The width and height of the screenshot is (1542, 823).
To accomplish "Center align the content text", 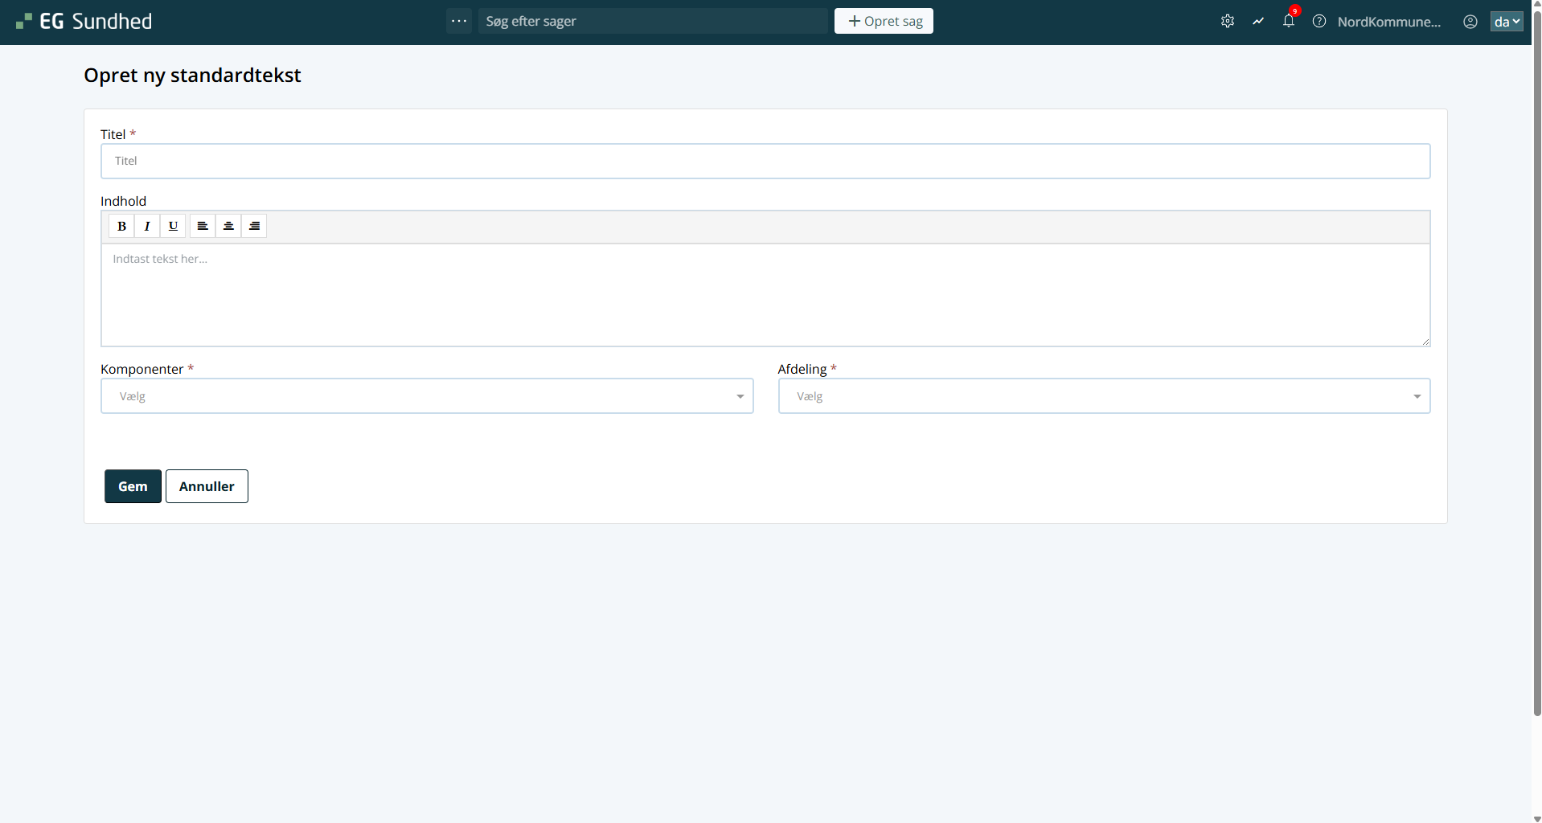I will click(228, 227).
